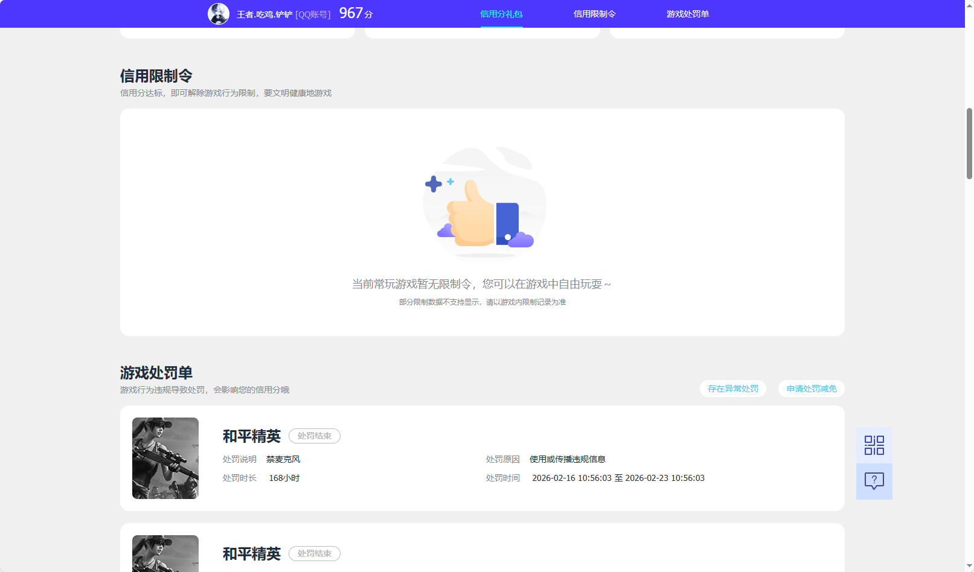
Task: Open the QR code sidebar icon
Action: [x=874, y=444]
